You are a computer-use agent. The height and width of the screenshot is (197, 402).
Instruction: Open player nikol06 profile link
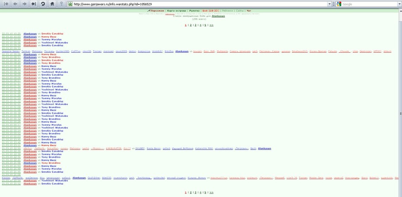[x=86, y=51]
